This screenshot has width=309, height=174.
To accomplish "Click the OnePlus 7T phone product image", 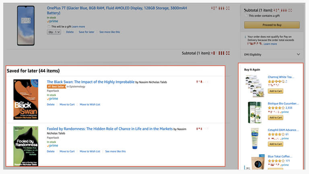I will [26, 26].
